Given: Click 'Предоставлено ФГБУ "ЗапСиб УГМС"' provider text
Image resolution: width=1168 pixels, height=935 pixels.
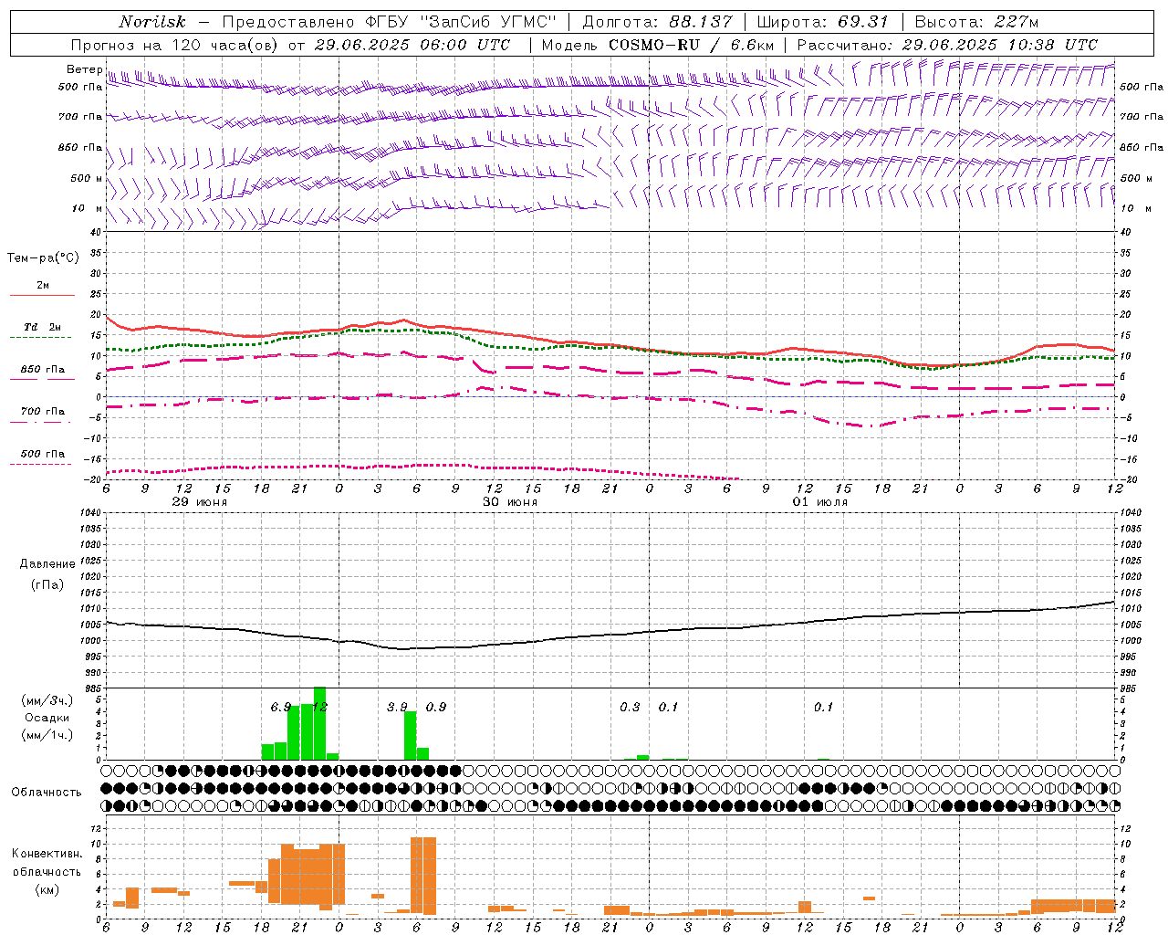Looking at the screenshot, I should click(x=390, y=22).
